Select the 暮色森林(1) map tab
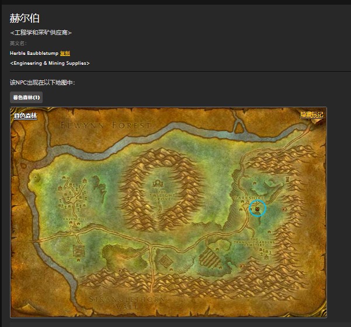 point(26,97)
